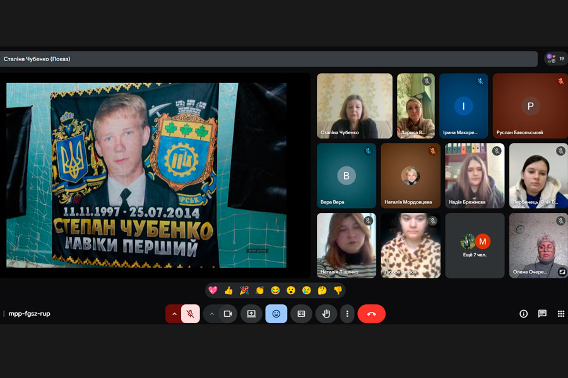This screenshot has width=568, height=378.
Task: Click muted mic icon on Вера Вера tile
Action: [x=369, y=151]
